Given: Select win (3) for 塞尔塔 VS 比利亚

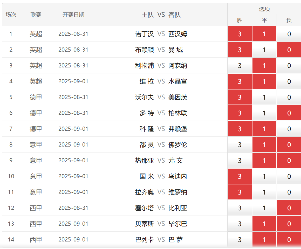Looking at the screenshot, I should [240, 208].
